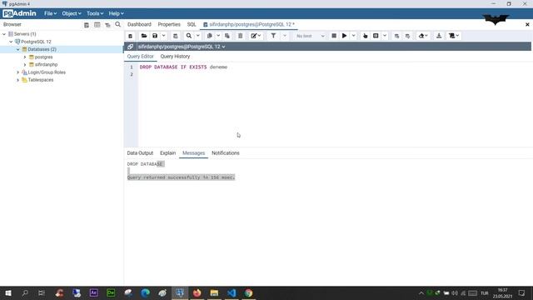Viewport: 533px width, 300px height.
Task: Switch to the Properties tab
Action: [x=169, y=24]
